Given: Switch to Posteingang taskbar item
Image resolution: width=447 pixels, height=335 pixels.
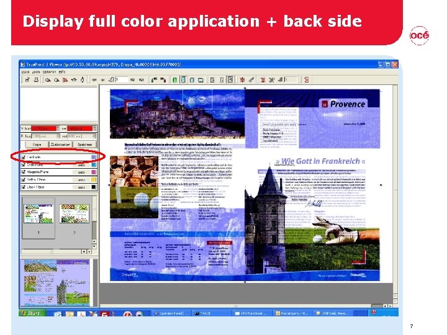Looking at the screenshot, I should [292, 313].
